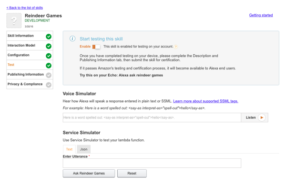The image size is (286, 184).
Task: Select the Text tab in Service Simulator
Action: click(69, 149)
